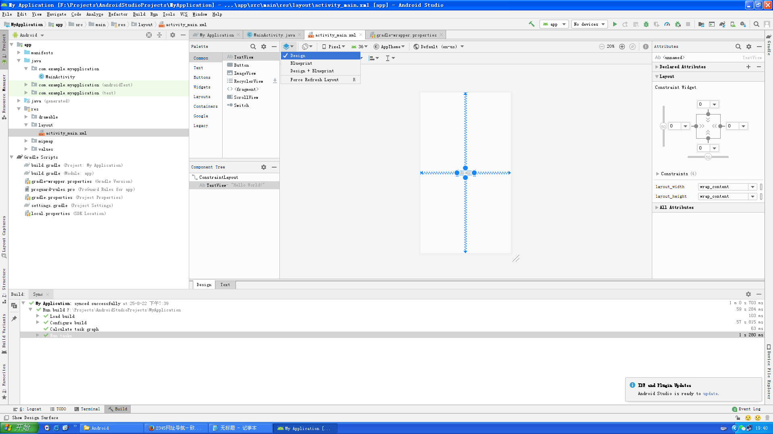This screenshot has width=773, height=434.
Task: Run the app with the green play icon
Action: [615, 24]
